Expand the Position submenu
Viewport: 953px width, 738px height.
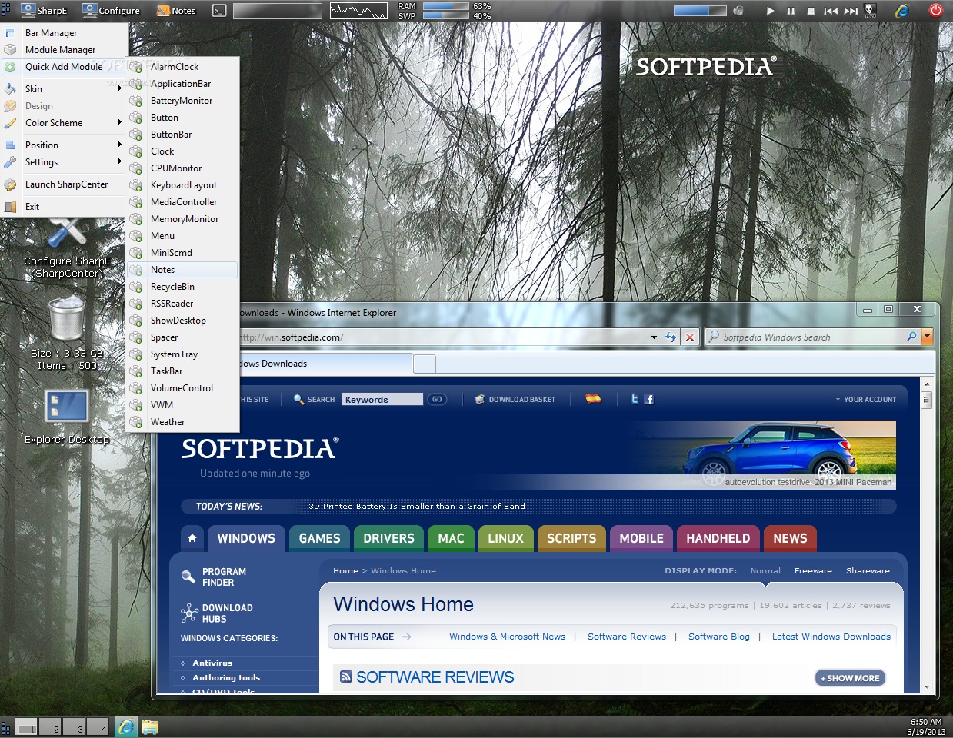tap(64, 145)
